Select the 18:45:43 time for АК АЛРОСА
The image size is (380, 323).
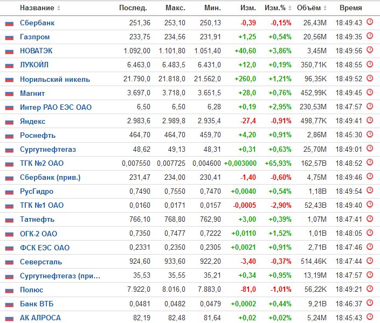349,318
